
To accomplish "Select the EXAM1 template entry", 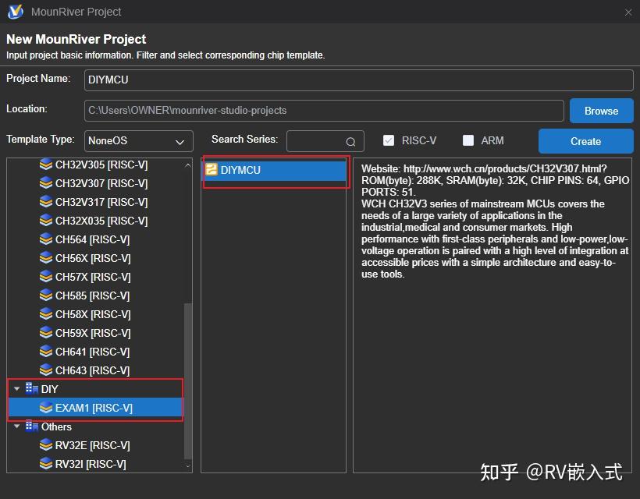I will click(94, 407).
